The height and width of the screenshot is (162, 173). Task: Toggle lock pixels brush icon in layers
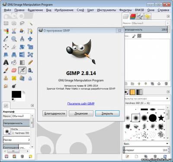[134, 36]
